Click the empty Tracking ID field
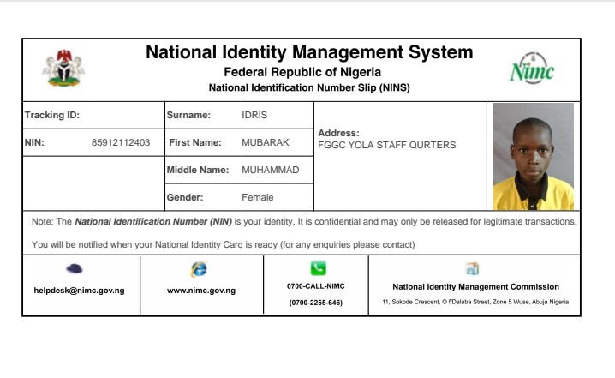This screenshot has height=378, width=615. (x=120, y=115)
